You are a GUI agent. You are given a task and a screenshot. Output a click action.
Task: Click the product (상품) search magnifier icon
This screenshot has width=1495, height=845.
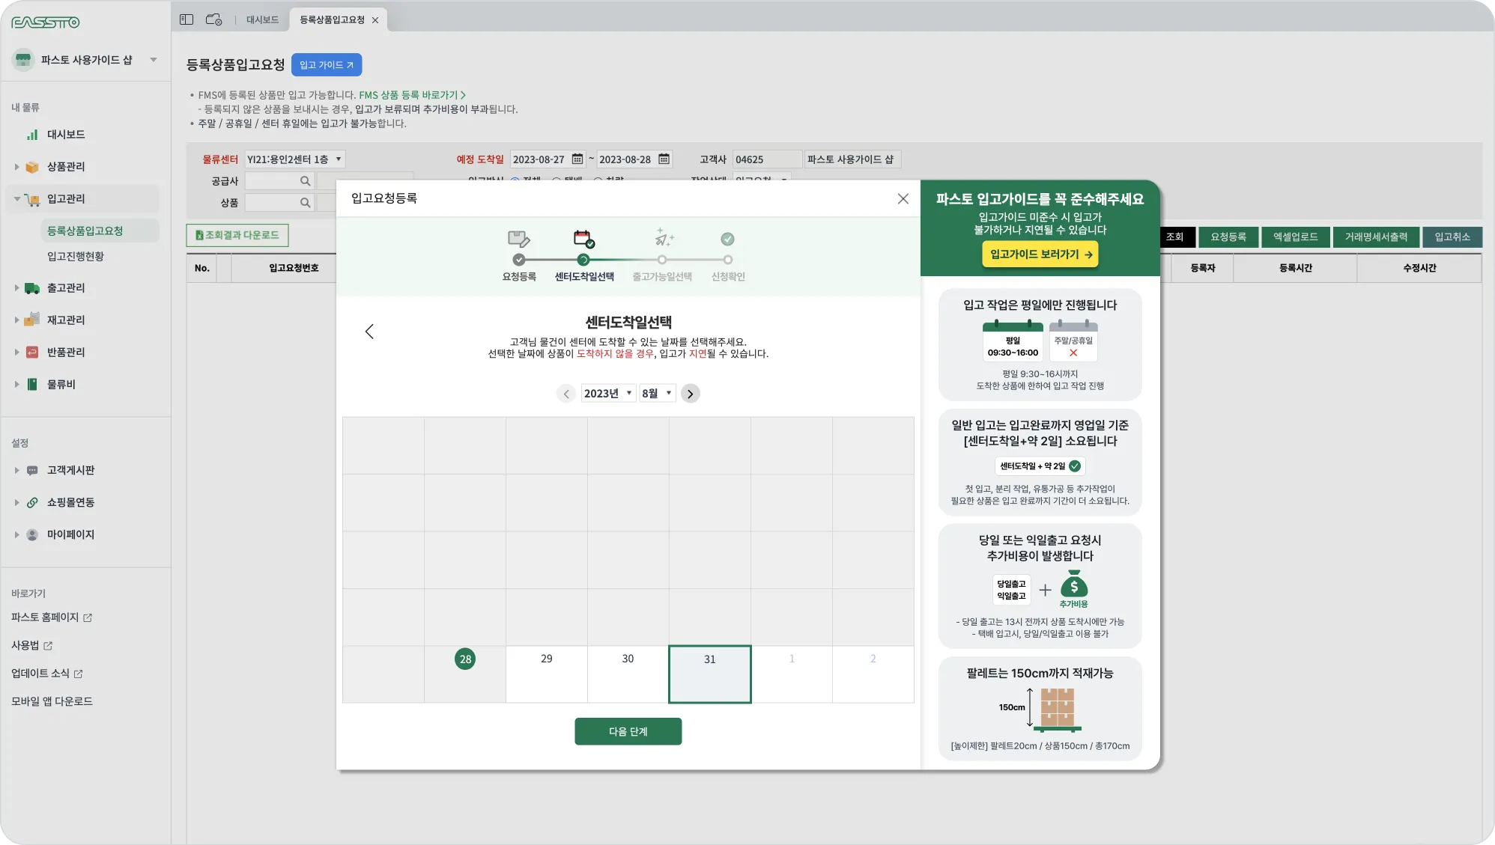(305, 203)
